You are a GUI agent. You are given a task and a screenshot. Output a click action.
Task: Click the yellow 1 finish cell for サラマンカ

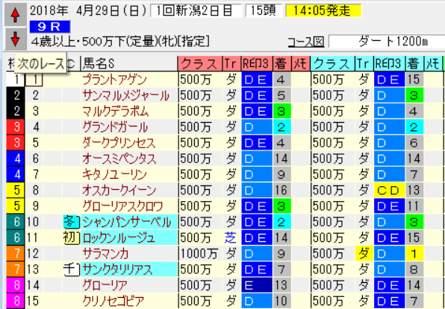tap(414, 254)
